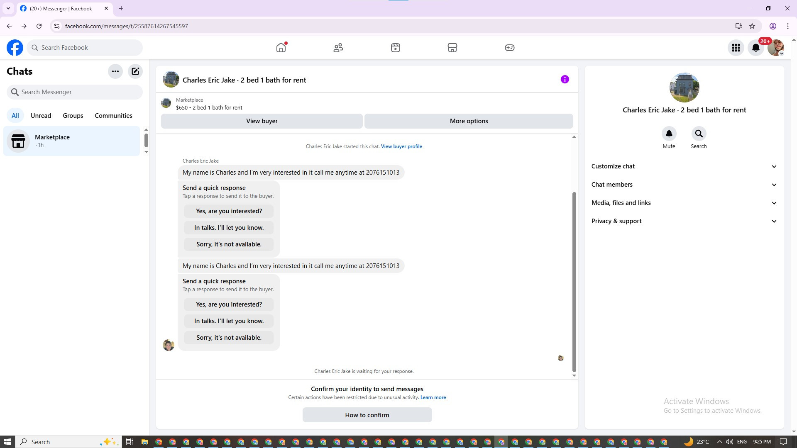Open the Facebook menu grid icon
Image resolution: width=797 pixels, height=448 pixels.
pyautogui.click(x=736, y=48)
